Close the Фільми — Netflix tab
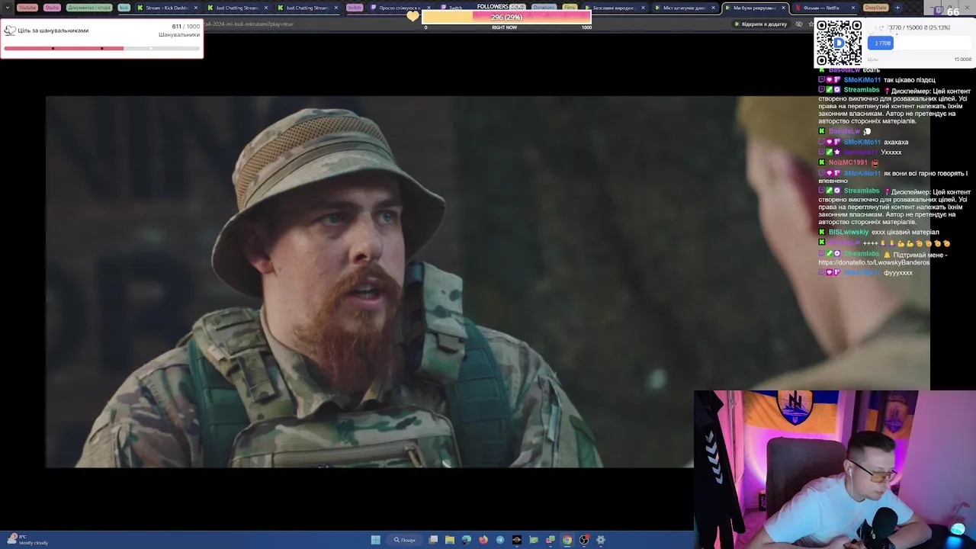 [x=853, y=8]
